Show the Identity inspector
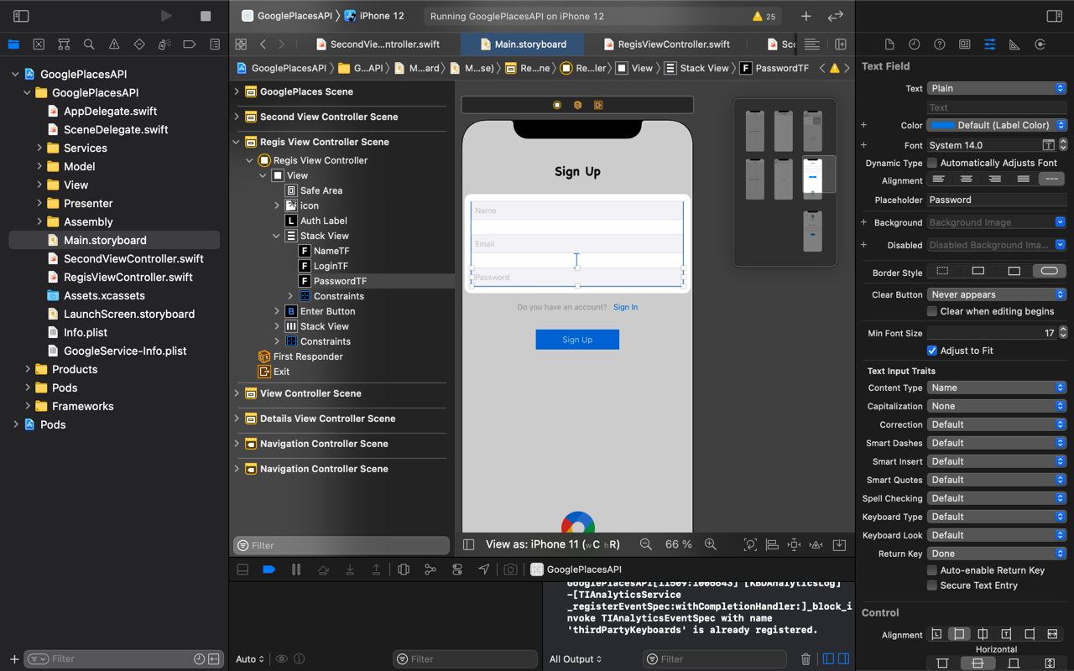 [x=965, y=44]
